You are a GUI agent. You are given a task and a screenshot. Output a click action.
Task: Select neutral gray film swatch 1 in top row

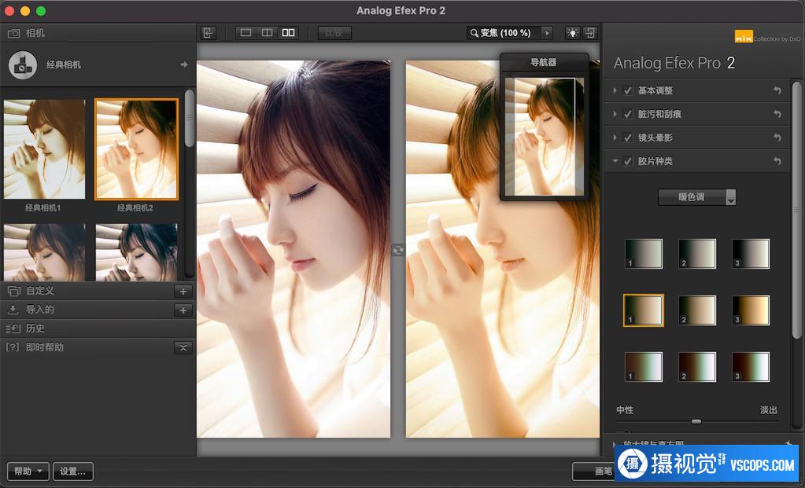[643, 253]
